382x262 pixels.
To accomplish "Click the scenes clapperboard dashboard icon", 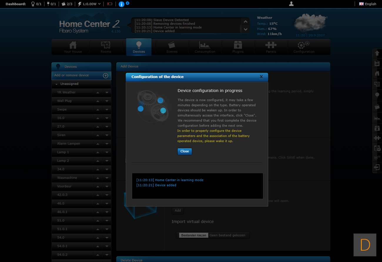I will pyautogui.click(x=63, y=4).
